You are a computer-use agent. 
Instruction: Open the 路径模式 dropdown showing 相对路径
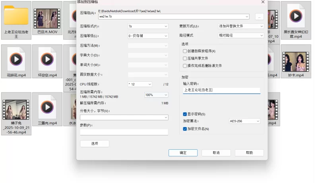(x=241, y=35)
